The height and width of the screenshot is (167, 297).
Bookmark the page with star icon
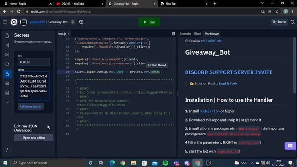coord(277,12)
